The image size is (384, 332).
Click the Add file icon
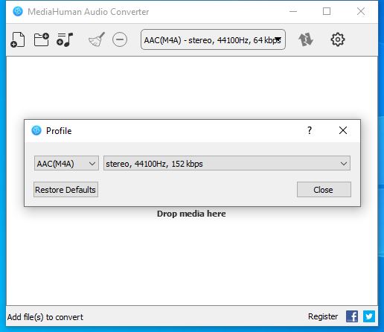click(x=18, y=39)
